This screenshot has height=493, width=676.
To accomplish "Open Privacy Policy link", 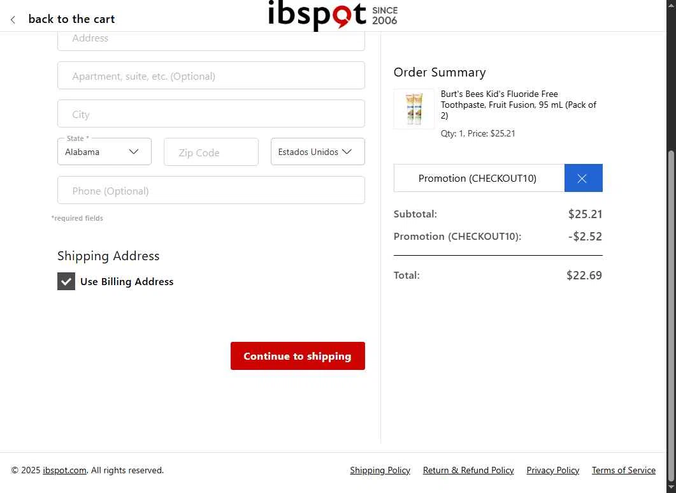I will point(552,470).
